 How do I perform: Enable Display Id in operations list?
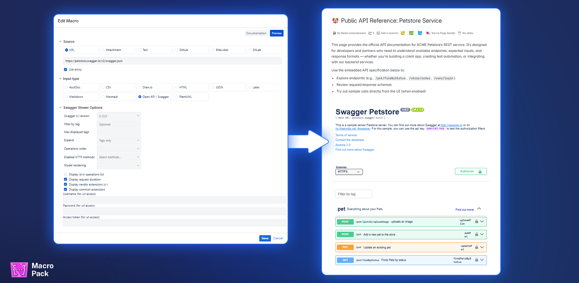[65, 174]
